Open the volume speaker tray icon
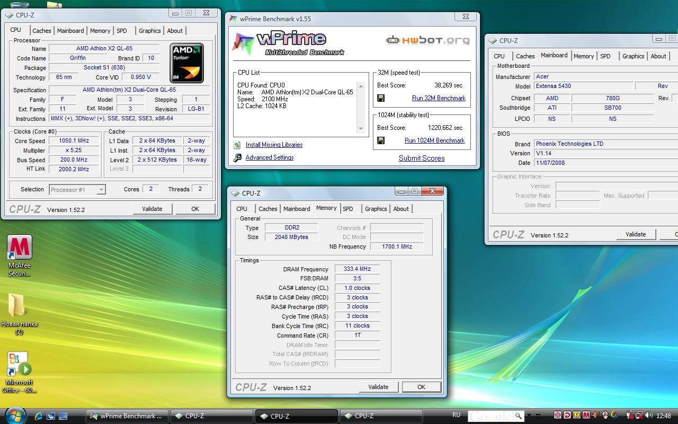The image size is (678, 424). click(648, 415)
